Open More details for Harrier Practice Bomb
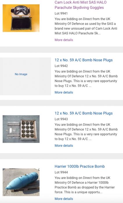Screen dimensions: 123x203 64,199
